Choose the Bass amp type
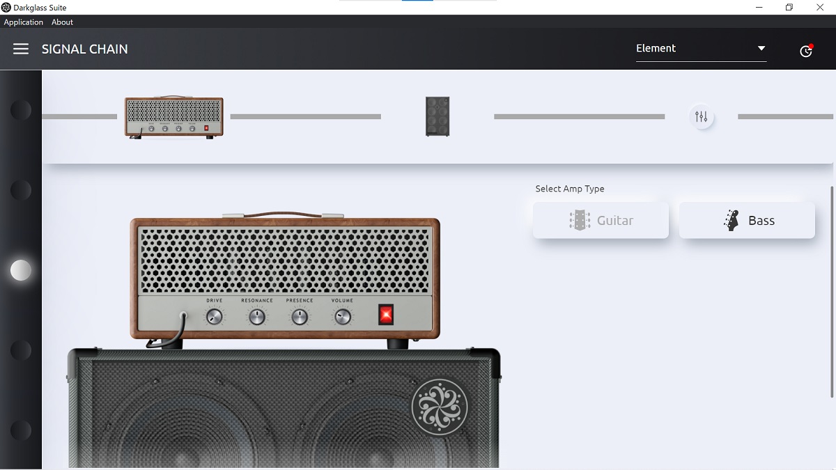 747,221
